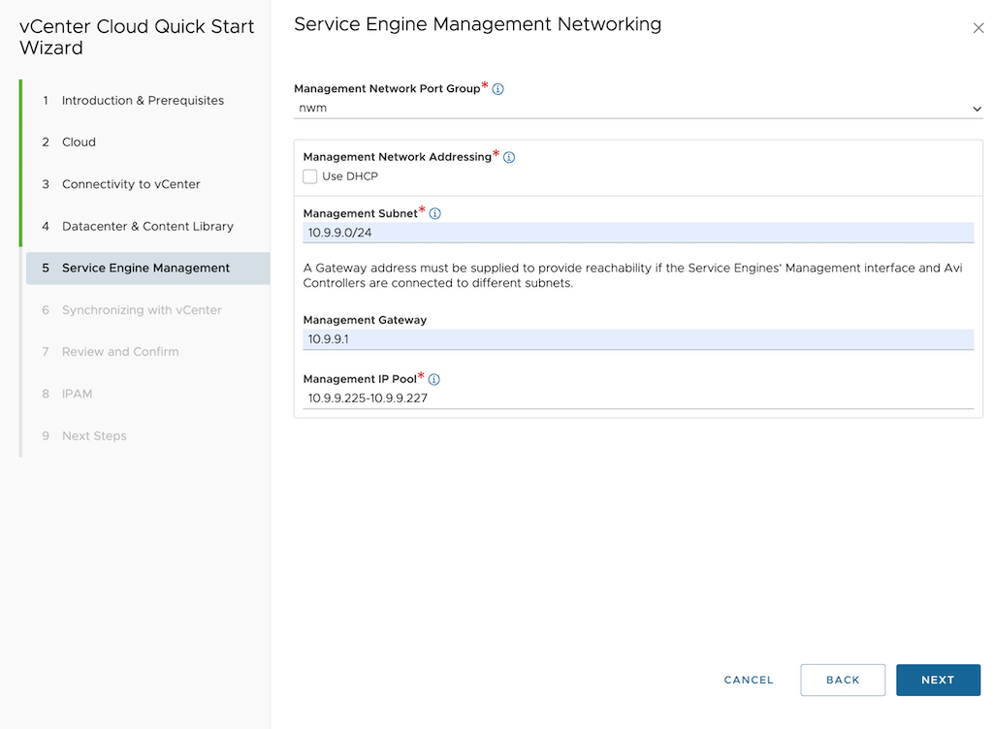Open the Cloud wizard step
Screen dimensions: 993x729
click(79, 143)
